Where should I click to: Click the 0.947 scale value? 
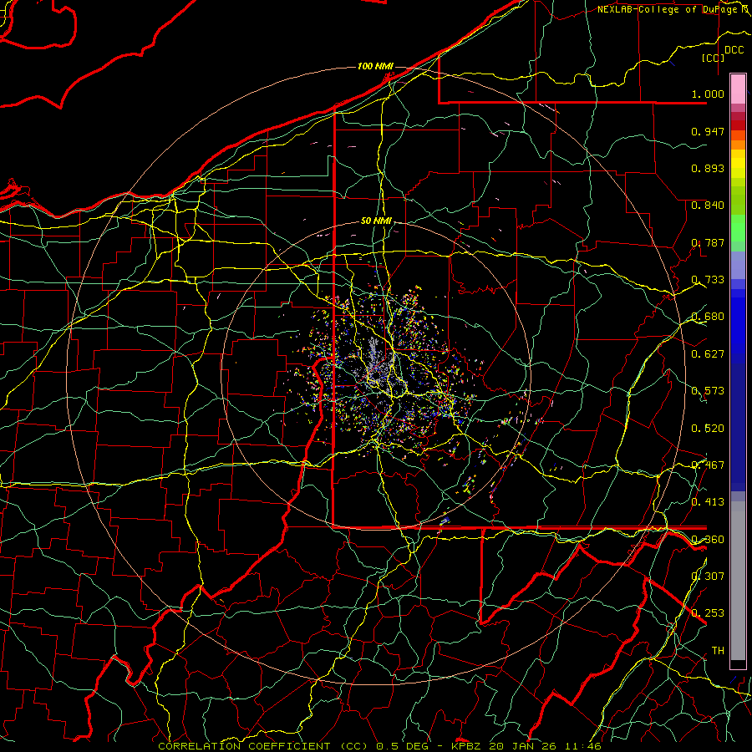click(x=708, y=131)
